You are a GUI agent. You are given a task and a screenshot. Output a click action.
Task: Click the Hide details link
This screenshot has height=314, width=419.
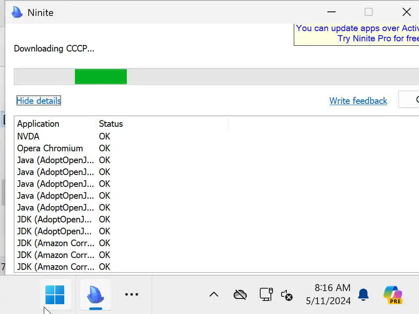tap(39, 101)
